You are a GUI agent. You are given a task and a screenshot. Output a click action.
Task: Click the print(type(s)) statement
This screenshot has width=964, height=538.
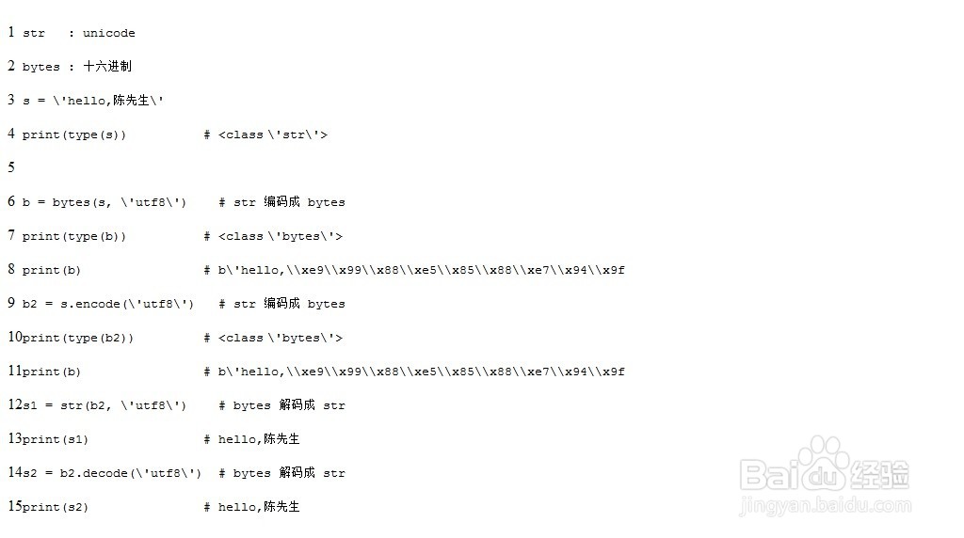click(74, 135)
